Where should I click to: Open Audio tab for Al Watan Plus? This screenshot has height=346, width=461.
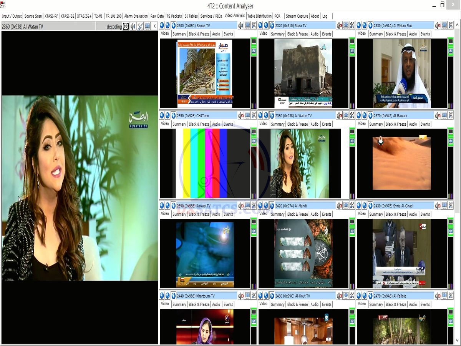tap(413, 34)
